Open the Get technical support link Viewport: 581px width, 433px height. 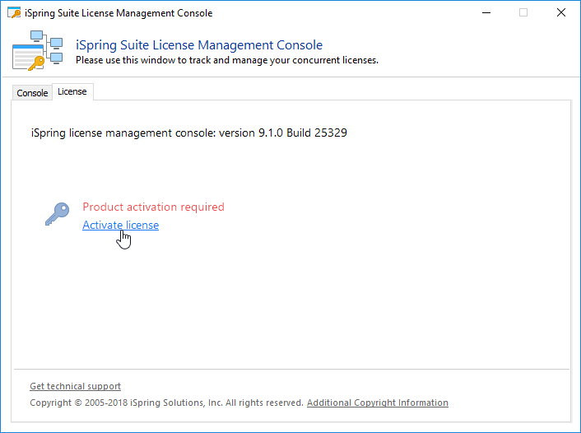click(x=75, y=386)
